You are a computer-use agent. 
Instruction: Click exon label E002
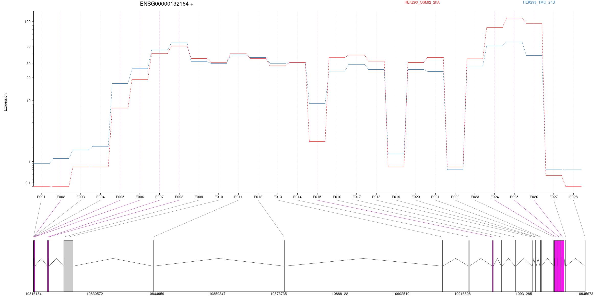(61, 197)
